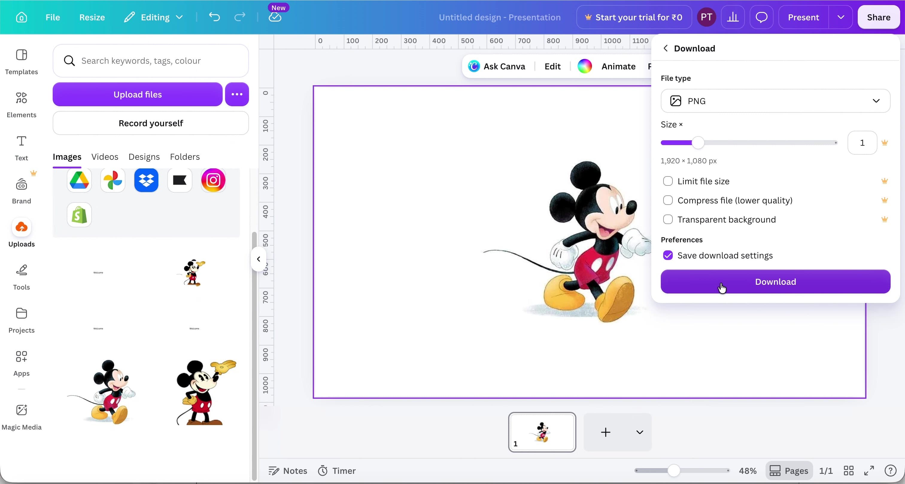
Task: Click the uploads search field
Action: point(151,60)
